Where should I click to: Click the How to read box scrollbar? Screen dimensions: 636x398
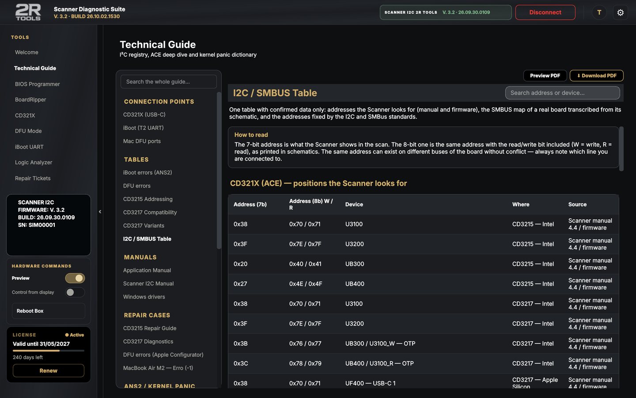pos(621,149)
